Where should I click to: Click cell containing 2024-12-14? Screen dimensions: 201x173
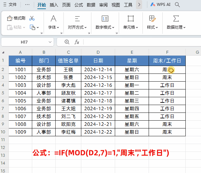(x=98, y=70)
